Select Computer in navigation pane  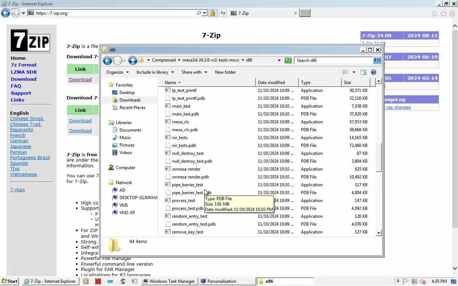[x=126, y=168]
